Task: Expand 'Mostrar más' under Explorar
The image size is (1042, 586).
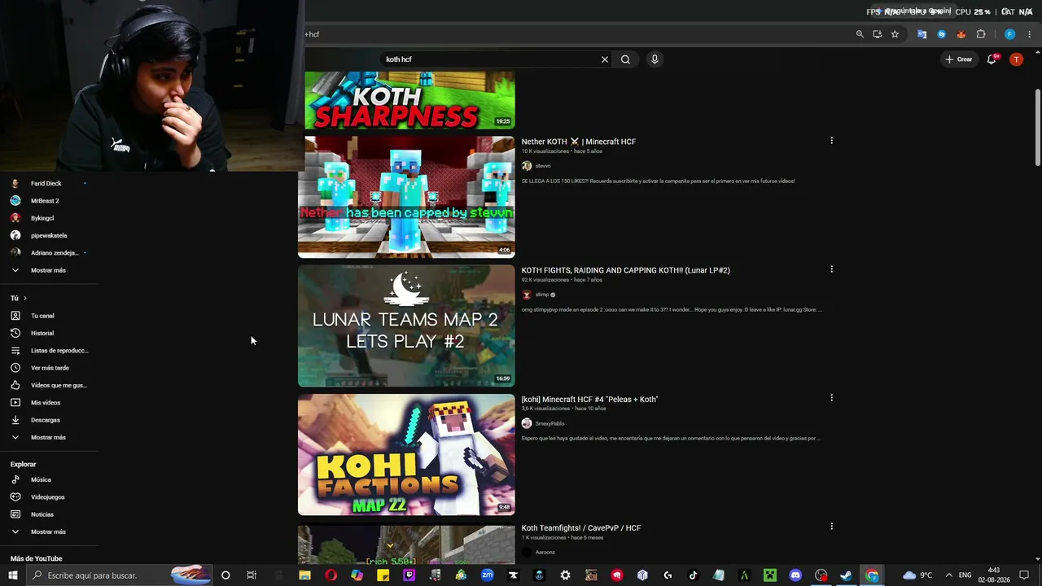Action: point(49,531)
